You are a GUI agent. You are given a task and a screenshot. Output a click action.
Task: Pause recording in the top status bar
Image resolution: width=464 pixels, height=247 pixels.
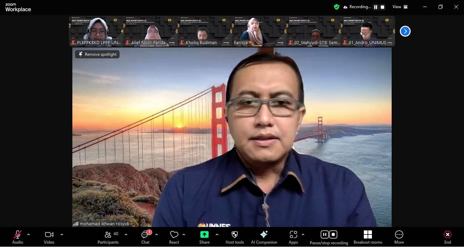[375, 7]
